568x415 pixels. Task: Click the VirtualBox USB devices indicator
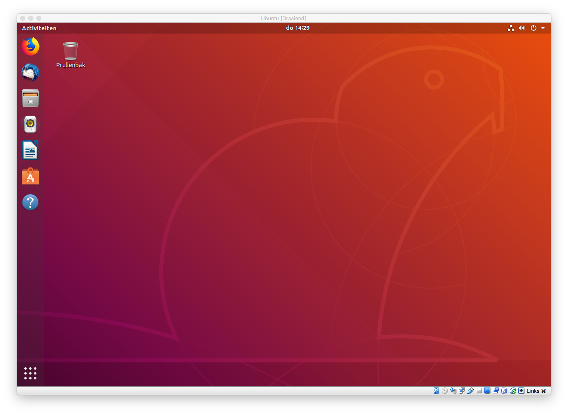point(470,391)
